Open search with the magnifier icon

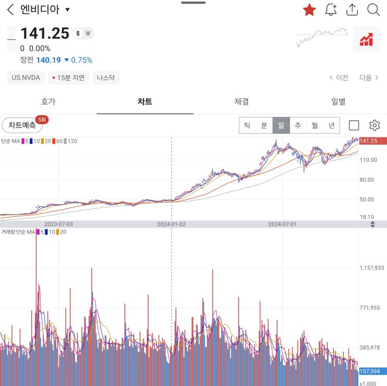point(373,9)
